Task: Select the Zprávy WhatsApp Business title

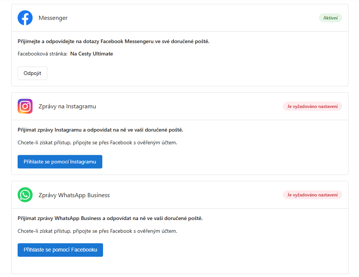Action: tap(74, 195)
